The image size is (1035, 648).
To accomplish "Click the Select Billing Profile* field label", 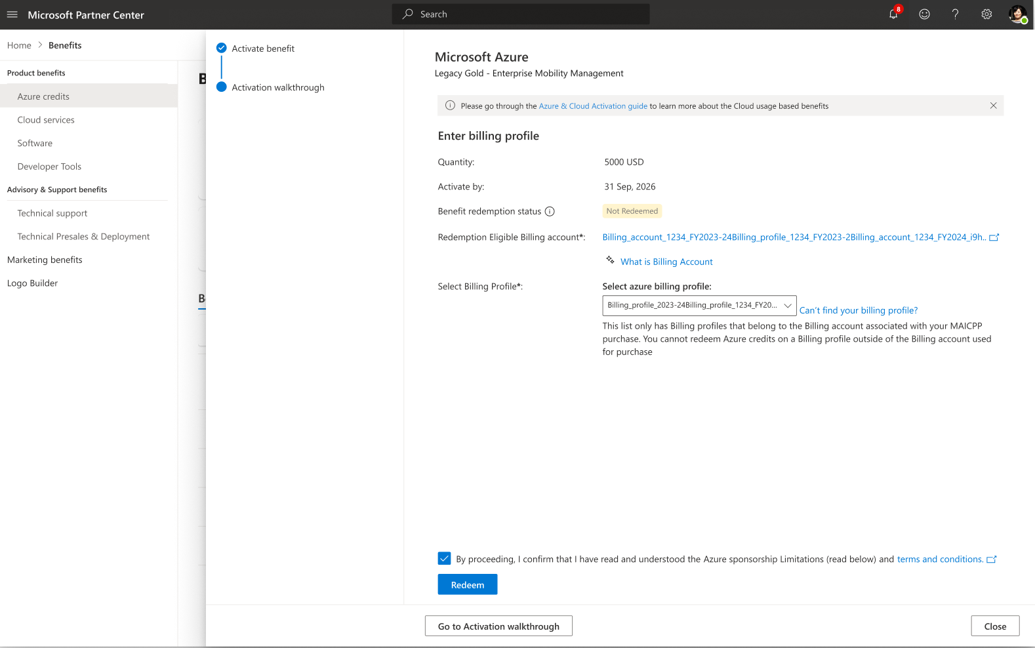I will (x=481, y=287).
